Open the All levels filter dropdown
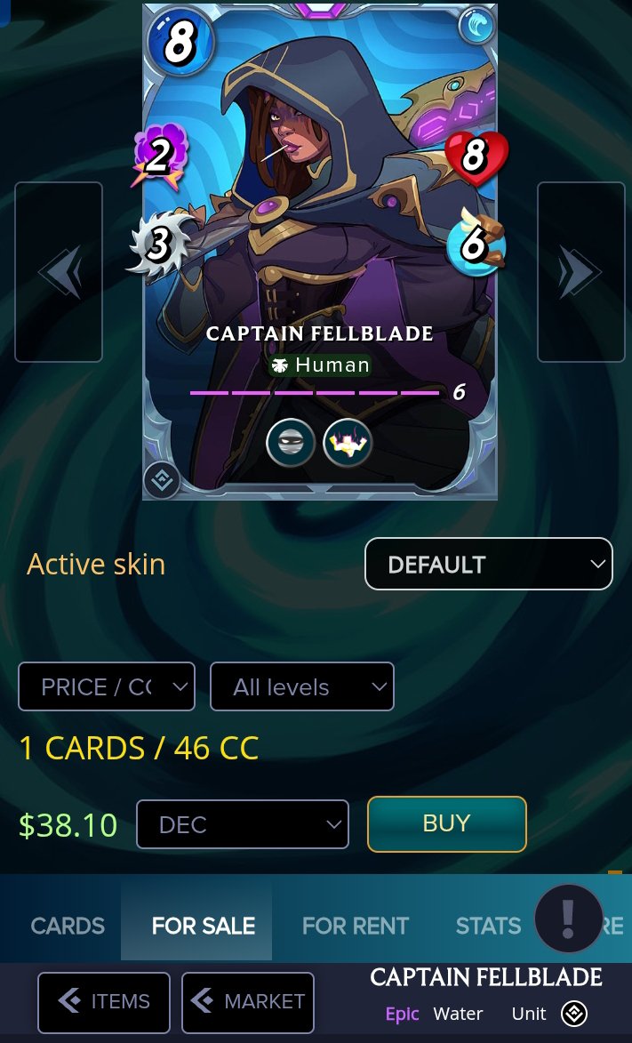Screen dimensions: 632x1043 point(302,686)
